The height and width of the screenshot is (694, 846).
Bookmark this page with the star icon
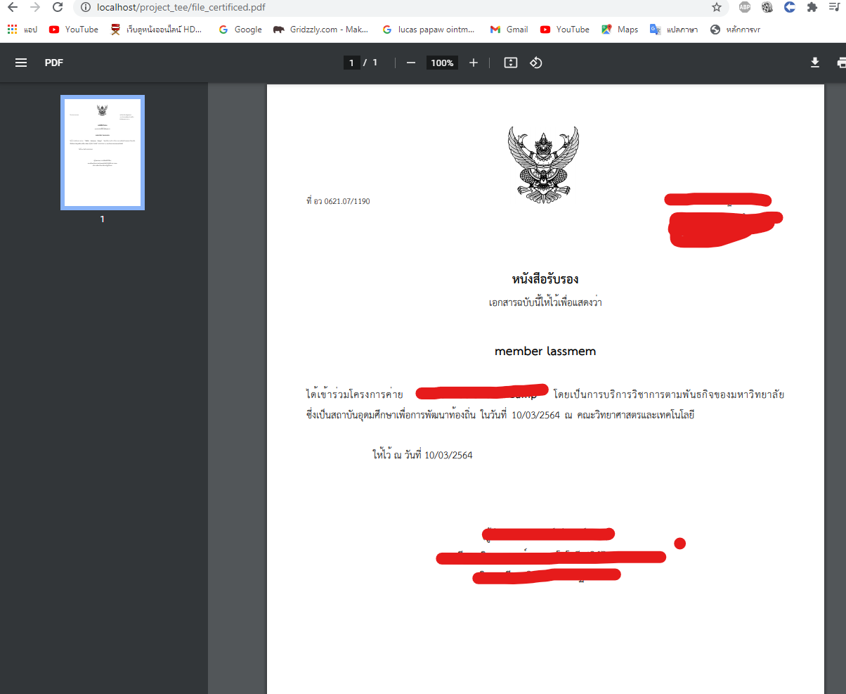717,7
